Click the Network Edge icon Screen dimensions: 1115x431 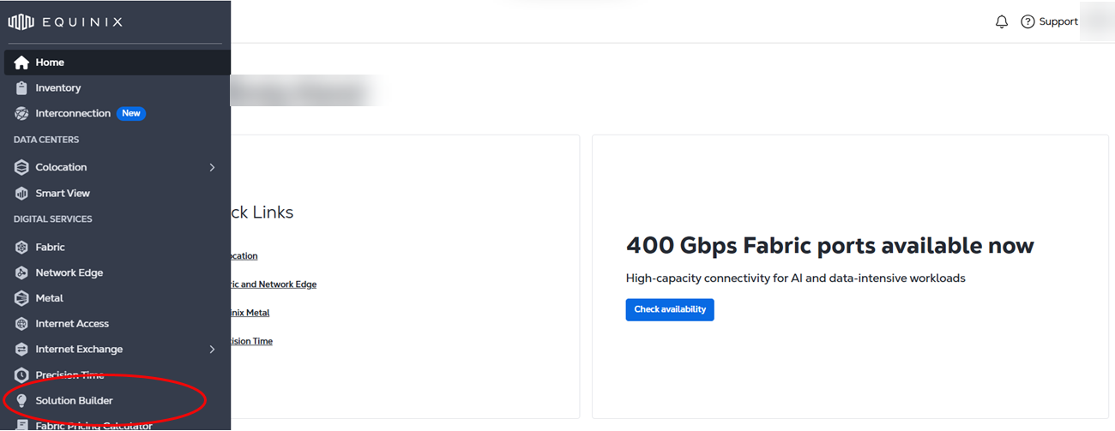21,273
